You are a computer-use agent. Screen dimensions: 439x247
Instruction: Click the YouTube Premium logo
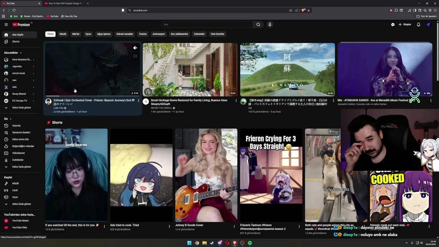tap(21, 24)
